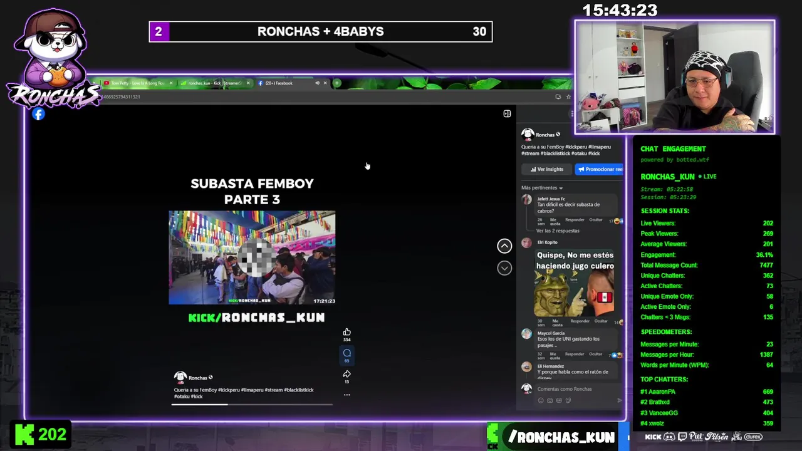This screenshot has height=451, width=802.
Task: Like the reel with thumbs-up icon
Action: pos(346,332)
